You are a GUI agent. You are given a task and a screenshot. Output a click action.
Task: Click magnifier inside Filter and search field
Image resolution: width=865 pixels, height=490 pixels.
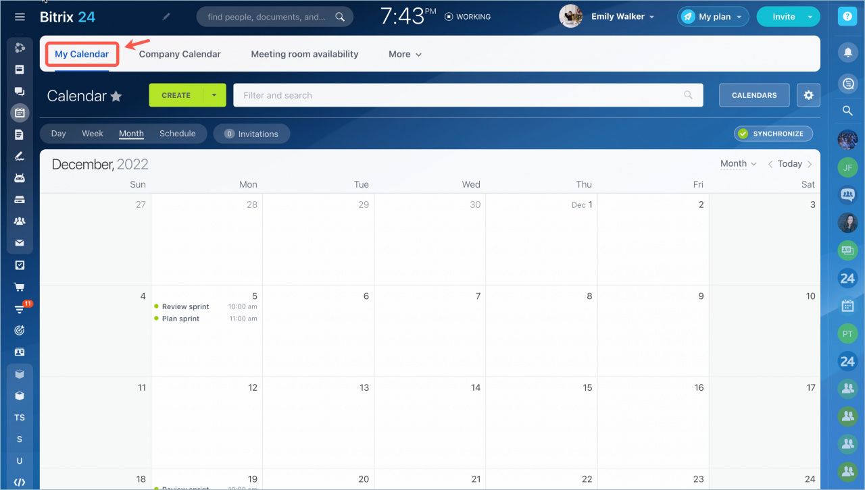point(688,95)
